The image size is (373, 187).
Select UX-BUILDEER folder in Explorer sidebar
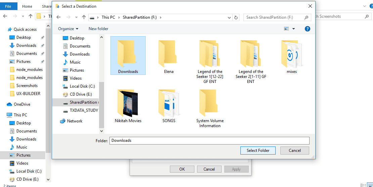coord(25,94)
